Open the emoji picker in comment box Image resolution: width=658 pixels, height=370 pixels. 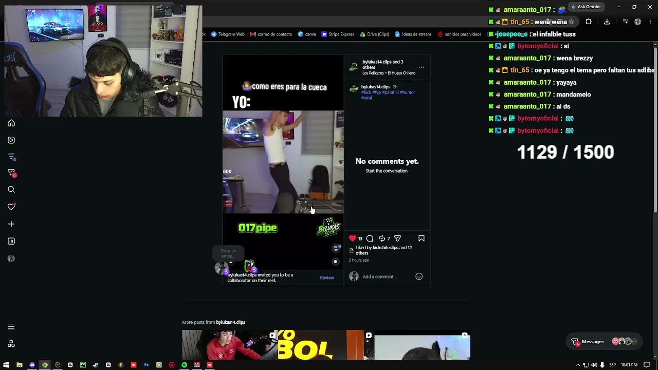pos(419,276)
